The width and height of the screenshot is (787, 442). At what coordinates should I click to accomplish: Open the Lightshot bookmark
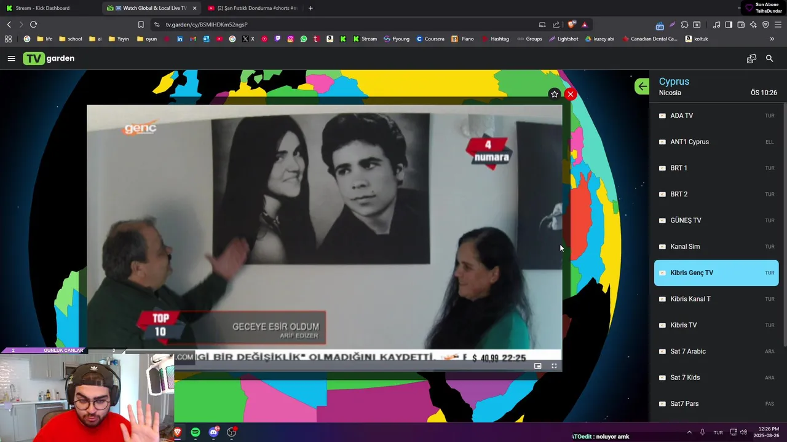coord(563,39)
